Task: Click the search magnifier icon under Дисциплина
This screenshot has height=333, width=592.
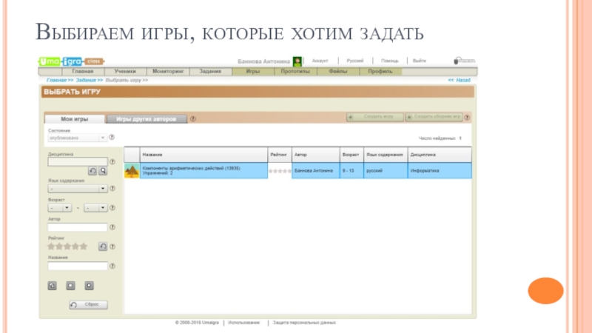Action: 103,171
